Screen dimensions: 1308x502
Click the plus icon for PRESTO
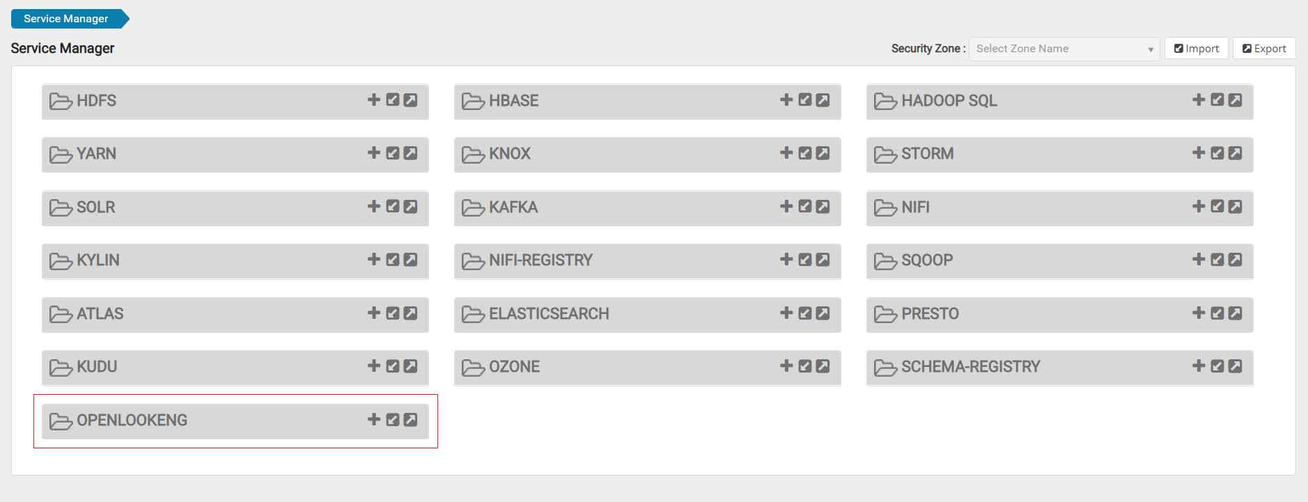click(1199, 313)
